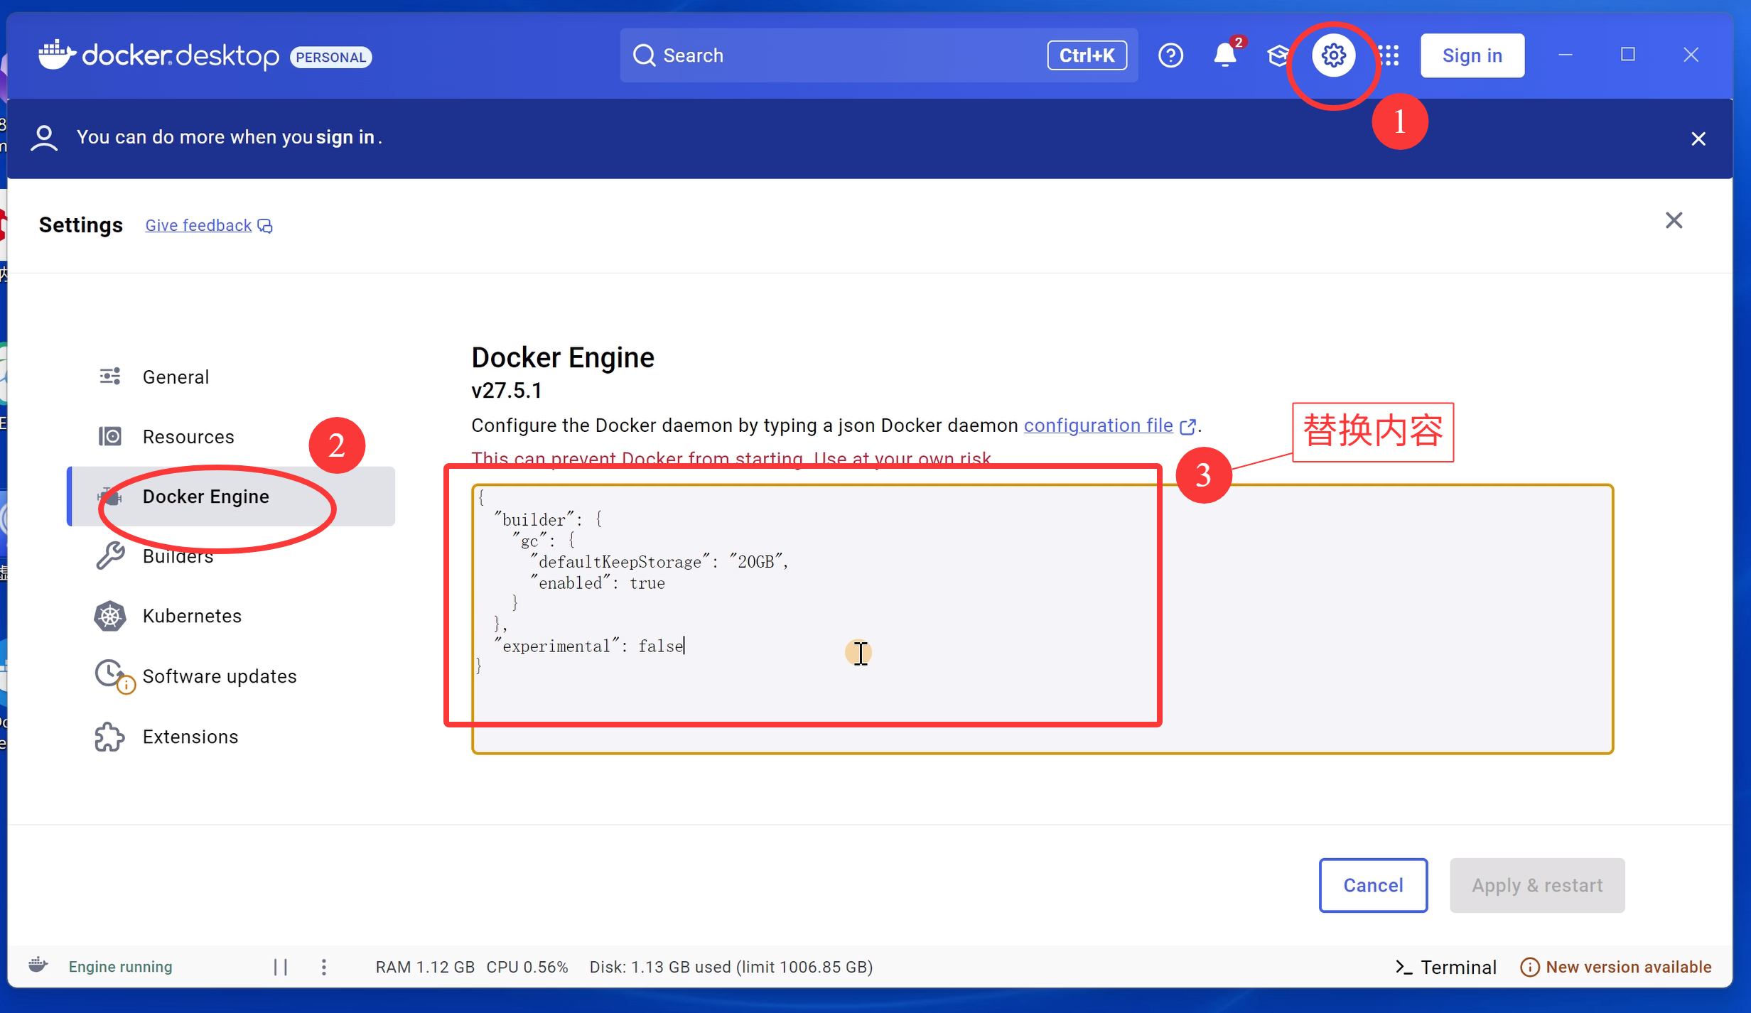Screen dimensions: 1751x1013
Task: Dismiss the sign in banner
Action: (x=1698, y=139)
